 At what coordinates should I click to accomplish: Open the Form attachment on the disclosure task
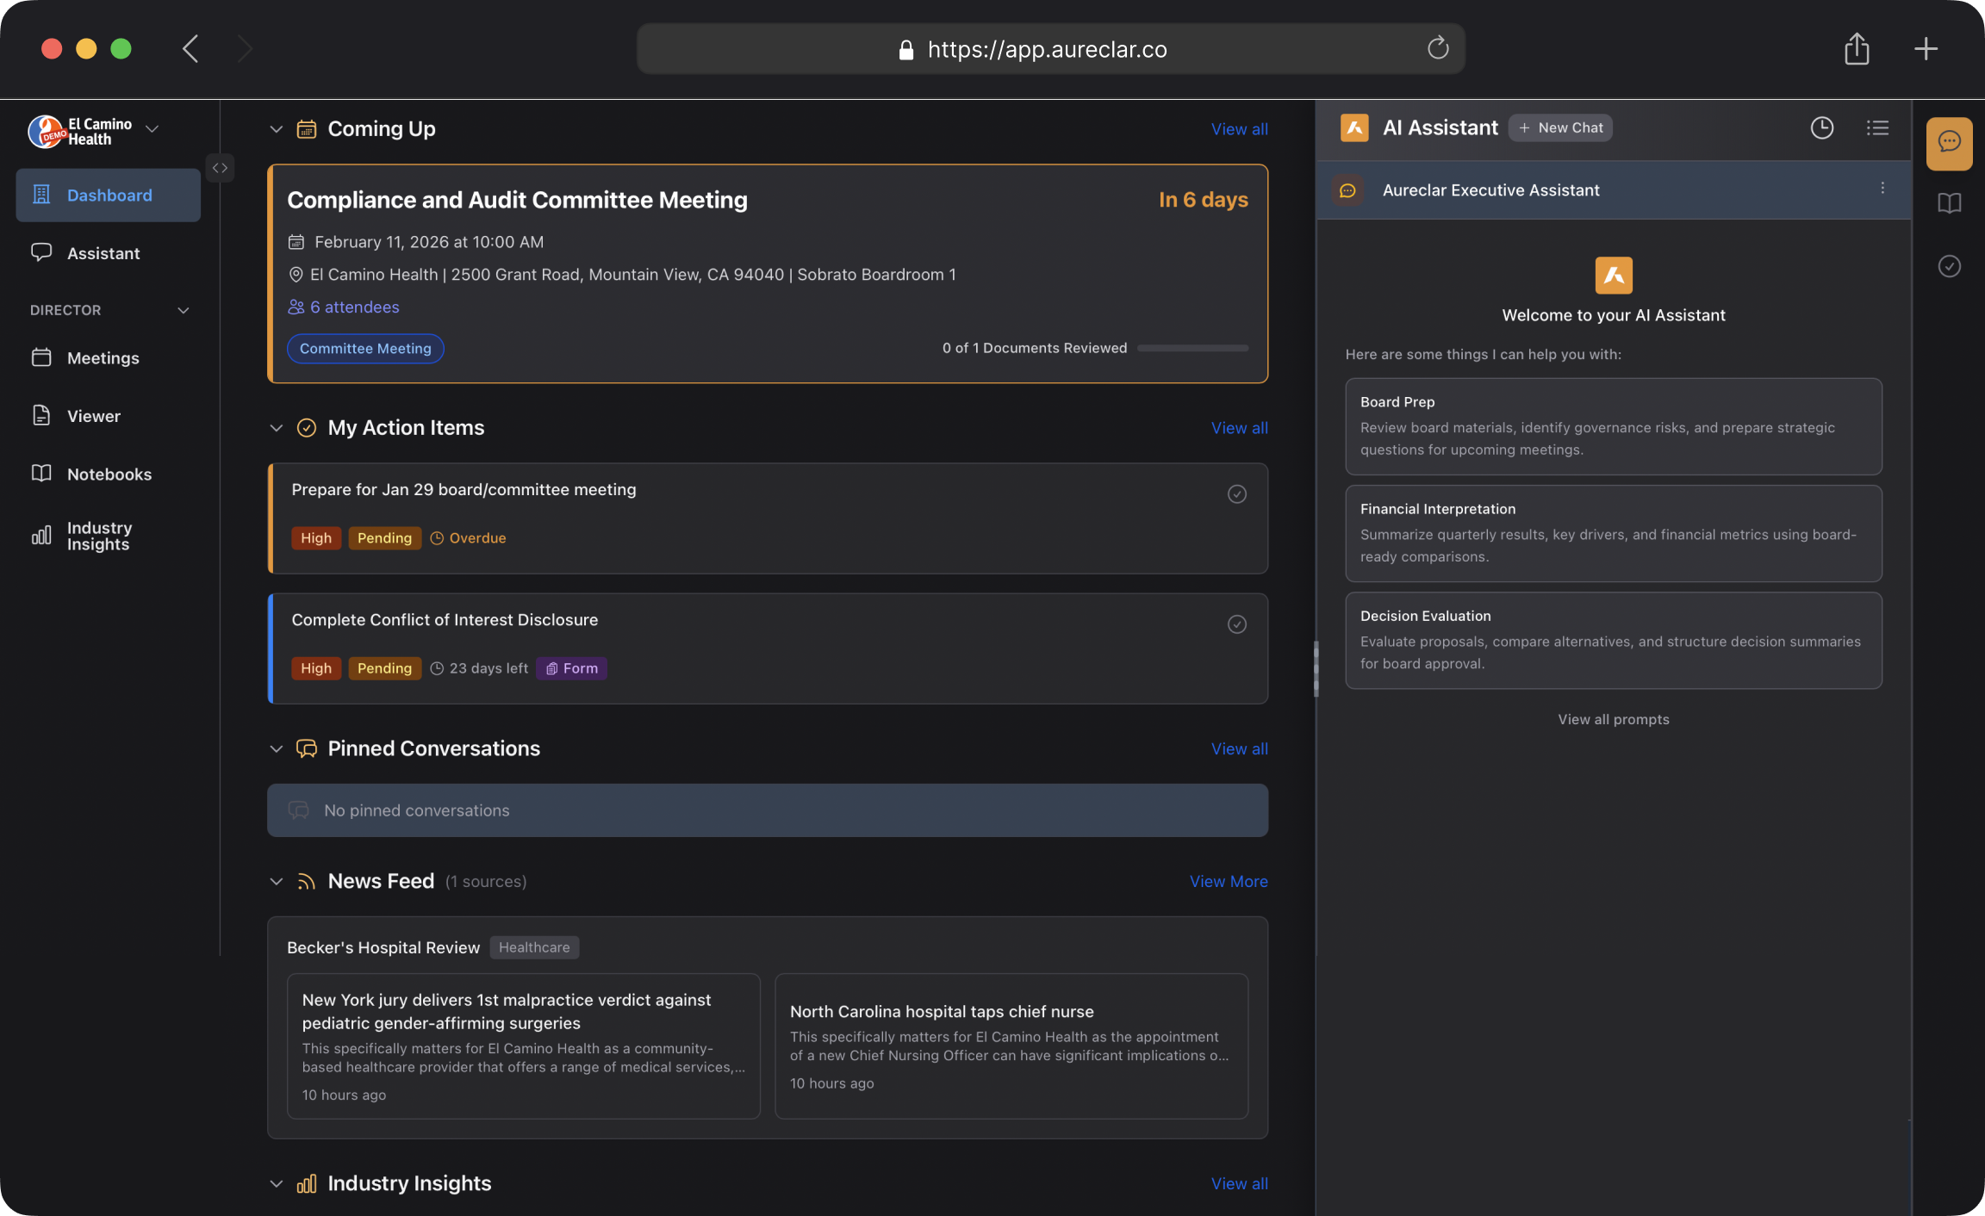coord(571,668)
